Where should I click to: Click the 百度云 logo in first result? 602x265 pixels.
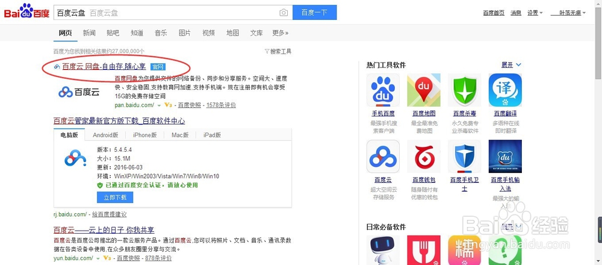pyautogui.click(x=79, y=92)
